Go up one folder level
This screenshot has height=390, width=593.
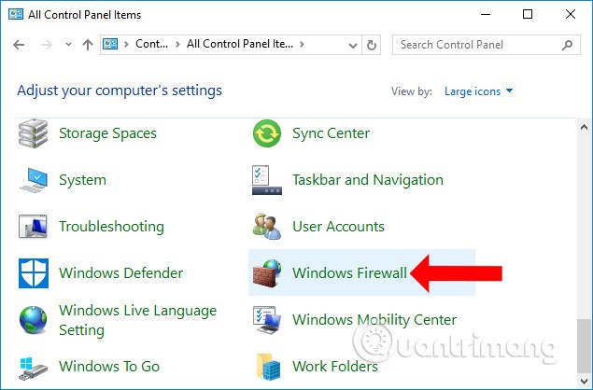tap(88, 45)
